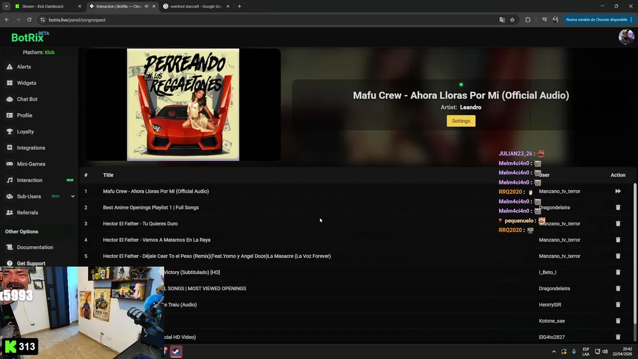Delete Best Anime Openings Playlist song
Screen dimensions: 638x359
click(x=618, y=207)
